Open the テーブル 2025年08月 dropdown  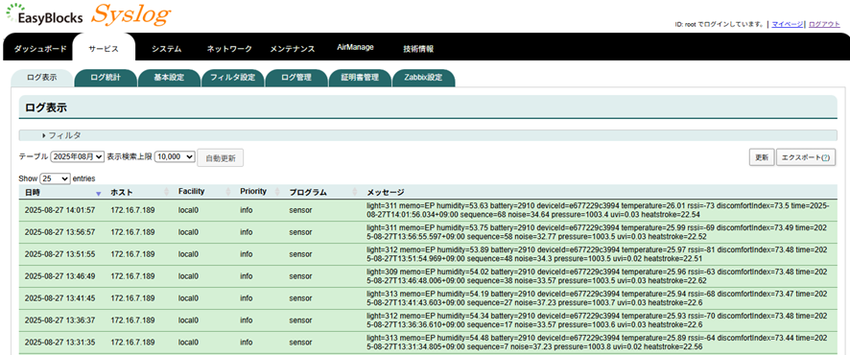point(77,156)
